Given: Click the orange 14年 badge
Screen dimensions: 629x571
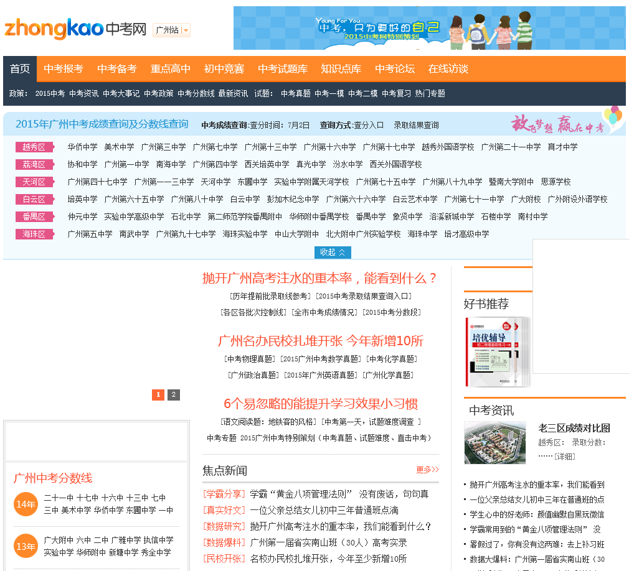Looking at the screenshot, I should tap(26, 504).
